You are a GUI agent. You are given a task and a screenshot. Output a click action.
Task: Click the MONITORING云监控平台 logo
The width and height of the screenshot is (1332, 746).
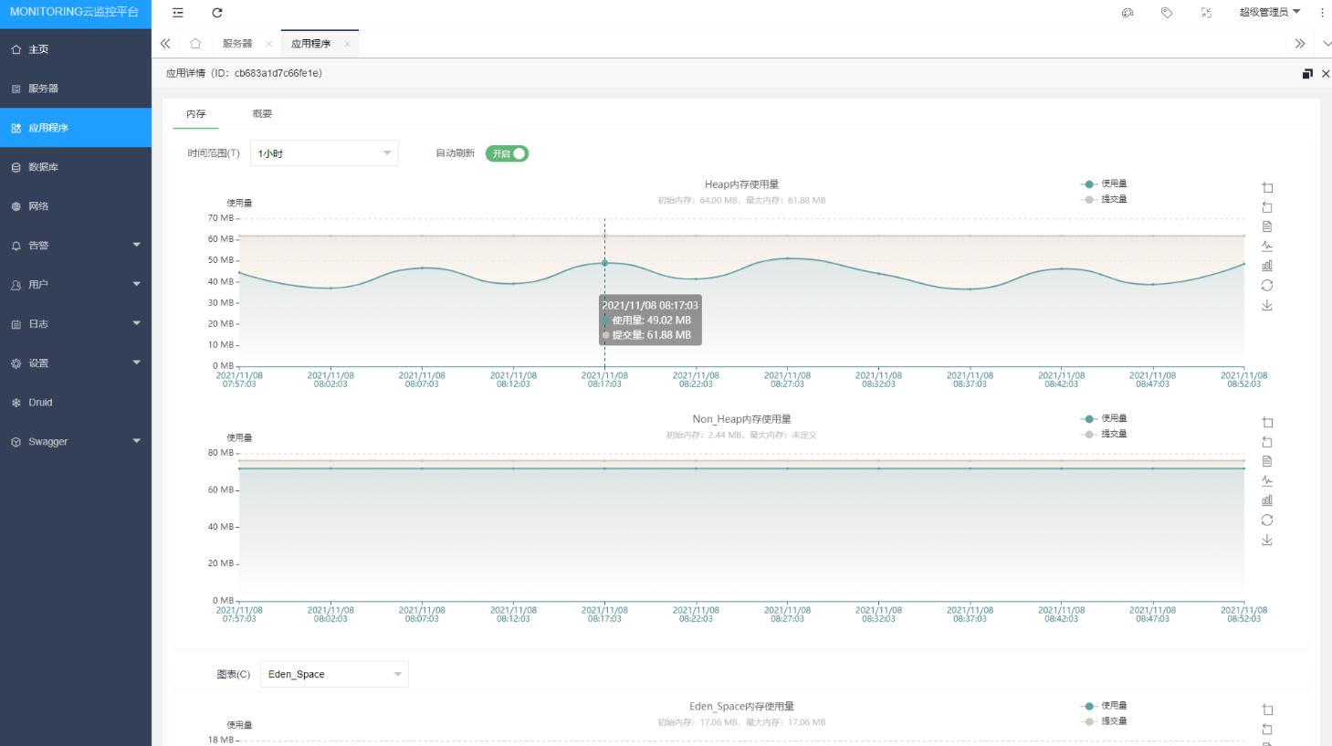click(75, 13)
